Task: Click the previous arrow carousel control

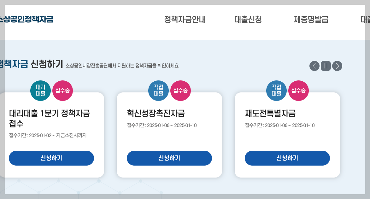Action: [x=314, y=66]
